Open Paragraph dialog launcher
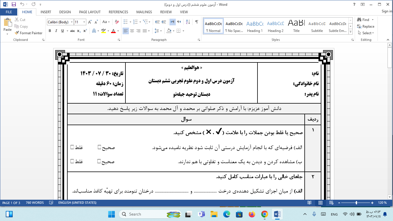This screenshot has width=393, height=221. click(199, 40)
